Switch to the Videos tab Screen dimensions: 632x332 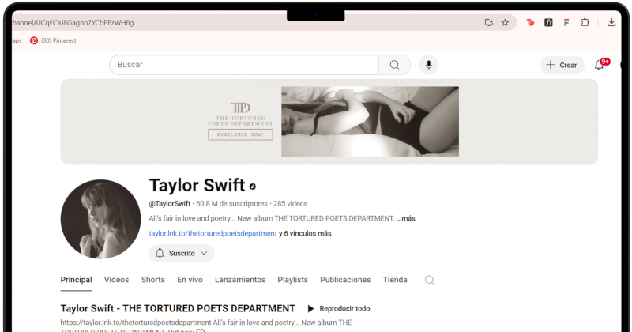tap(116, 280)
